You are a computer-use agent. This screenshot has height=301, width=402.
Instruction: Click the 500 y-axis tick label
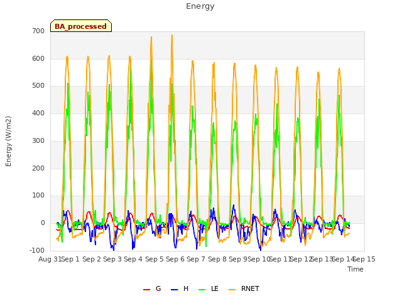[38, 86]
